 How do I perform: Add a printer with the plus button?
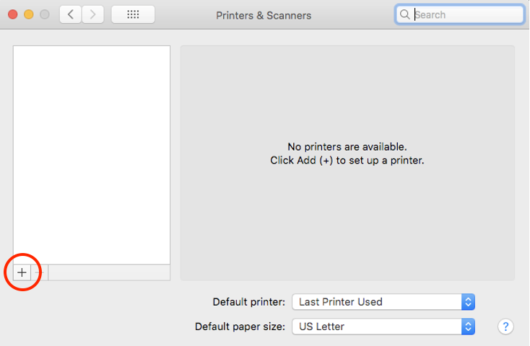[x=22, y=272]
